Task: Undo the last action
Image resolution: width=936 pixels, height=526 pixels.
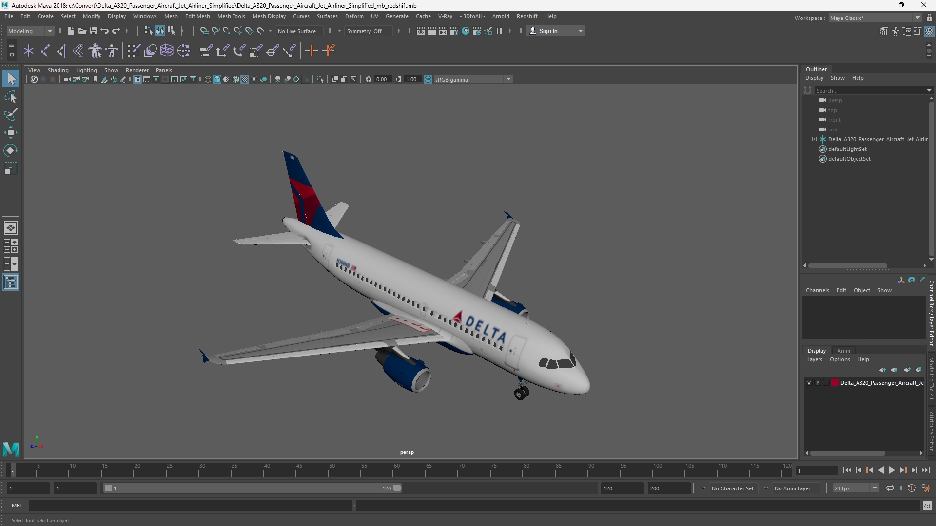Action: [x=105, y=31]
